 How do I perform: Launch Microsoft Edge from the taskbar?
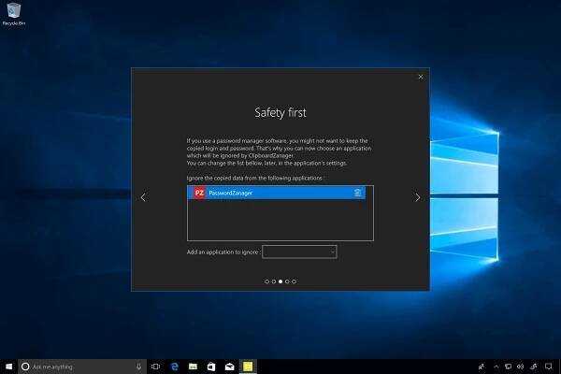174,367
